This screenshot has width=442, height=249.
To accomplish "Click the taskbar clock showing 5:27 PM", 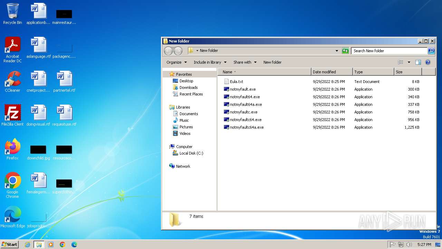I will point(424,245).
